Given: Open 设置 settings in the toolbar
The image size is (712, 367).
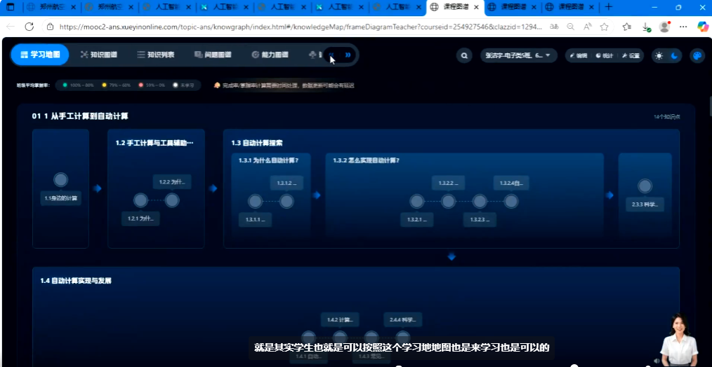Looking at the screenshot, I should tap(631, 55).
